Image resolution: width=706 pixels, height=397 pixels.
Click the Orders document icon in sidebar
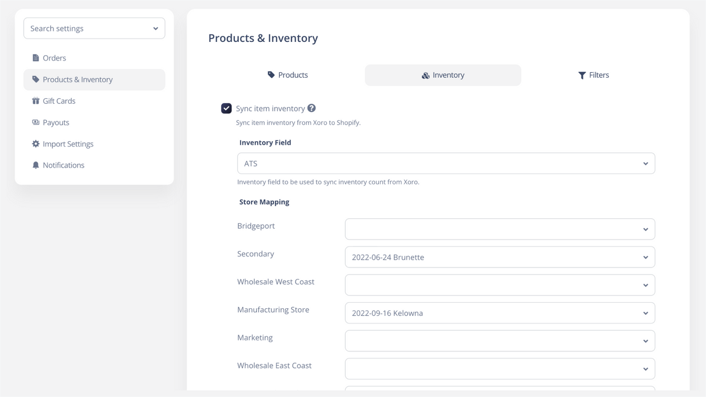pos(36,58)
